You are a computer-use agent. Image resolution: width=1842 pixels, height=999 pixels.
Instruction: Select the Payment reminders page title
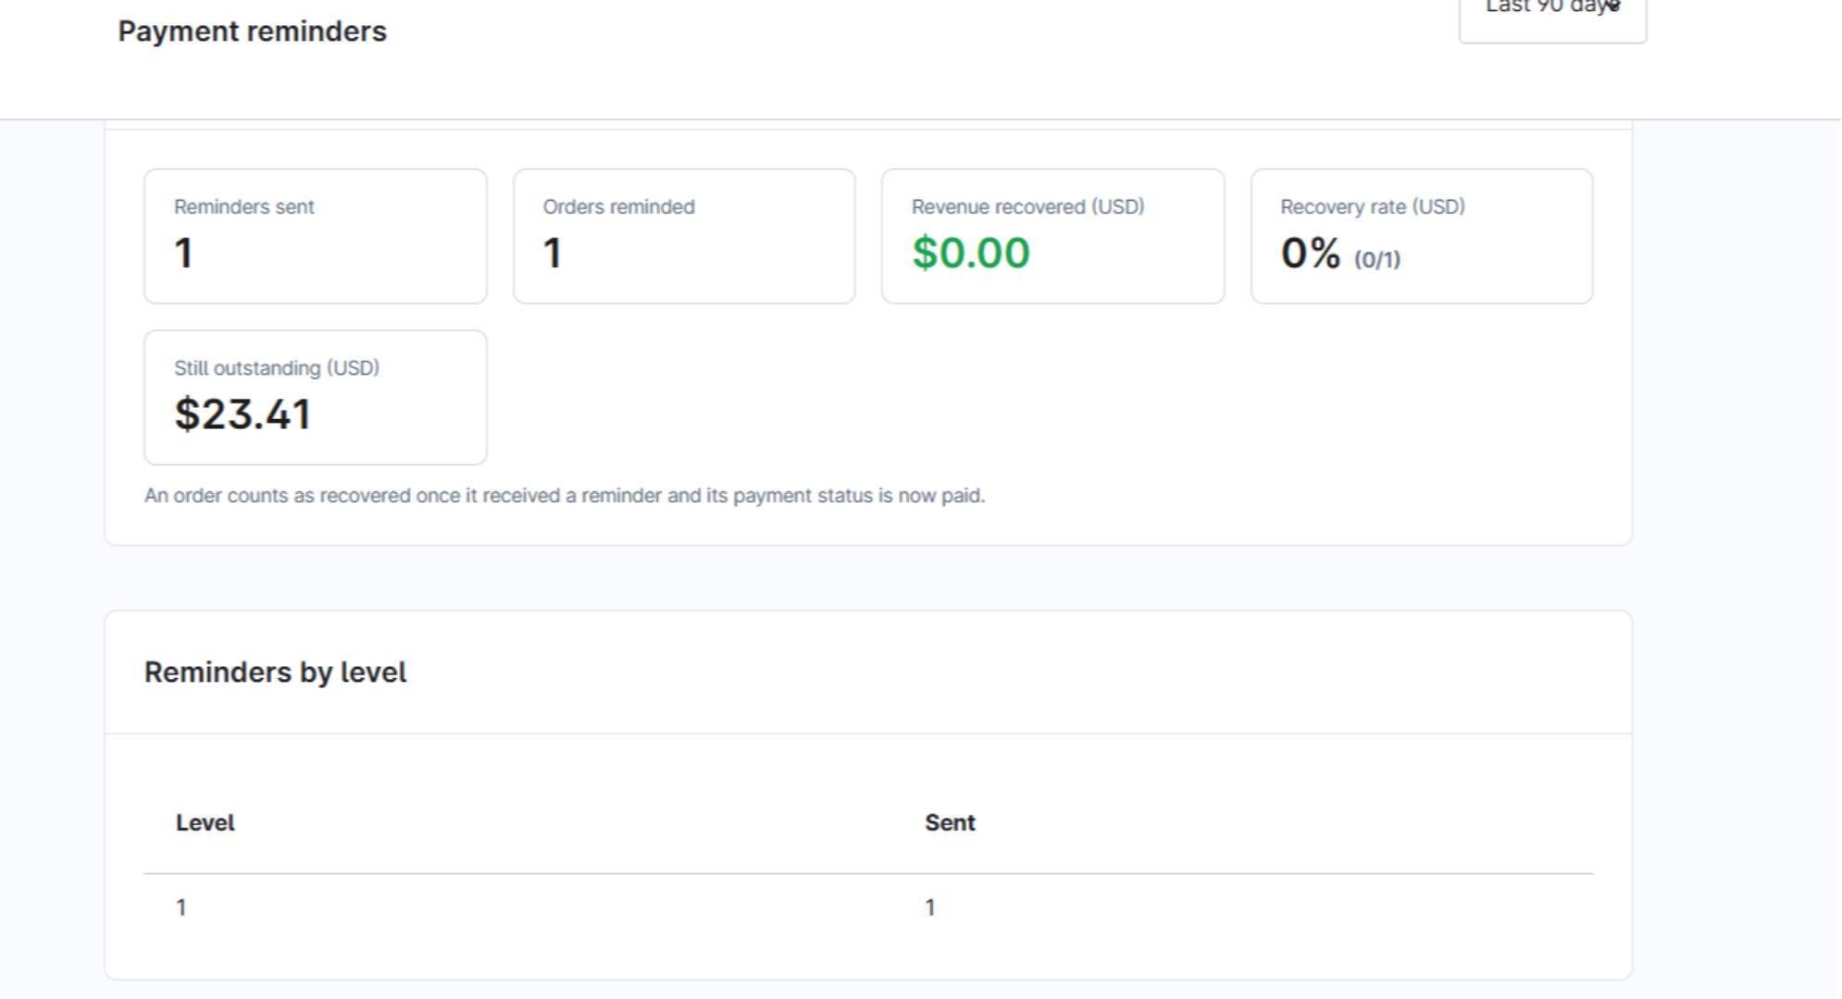(x=252, y=31)
